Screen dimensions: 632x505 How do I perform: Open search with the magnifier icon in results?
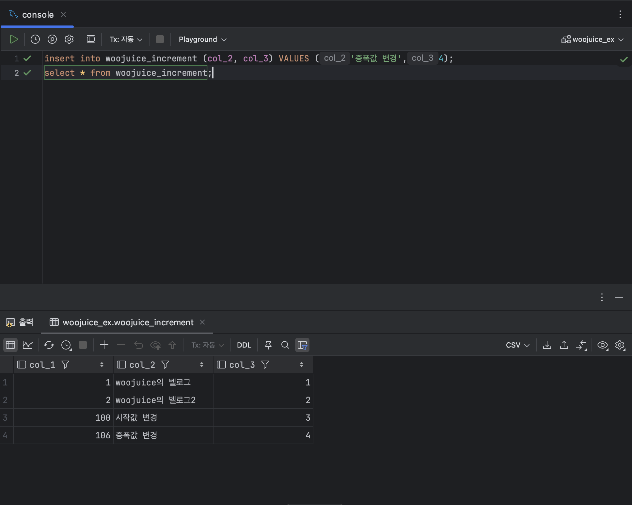285,345
